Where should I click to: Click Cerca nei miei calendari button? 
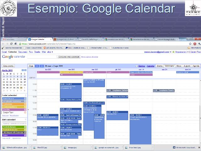[x=69, y=57]
